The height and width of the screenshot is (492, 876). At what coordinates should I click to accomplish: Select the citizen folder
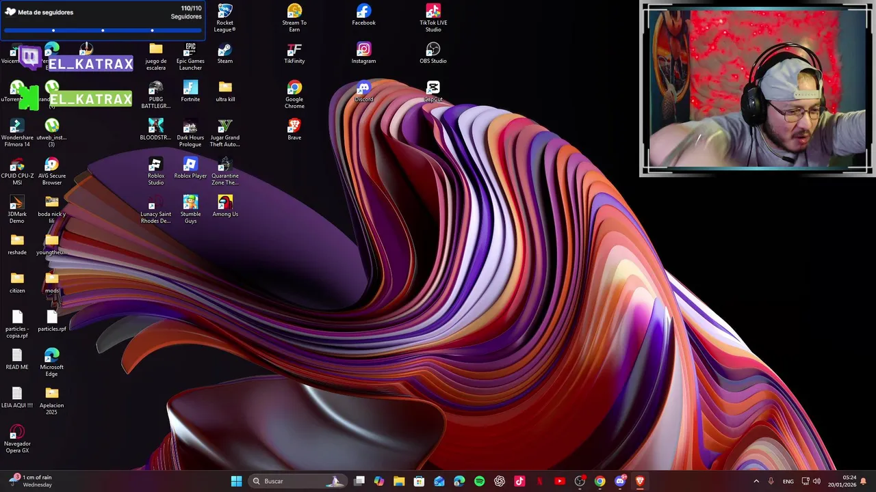(17, 283)
